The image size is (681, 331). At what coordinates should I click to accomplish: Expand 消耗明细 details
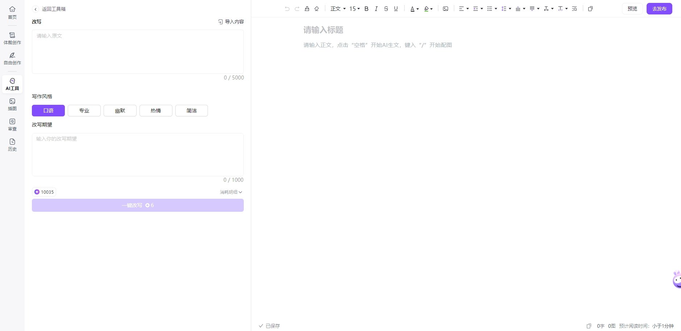[231, 192]
